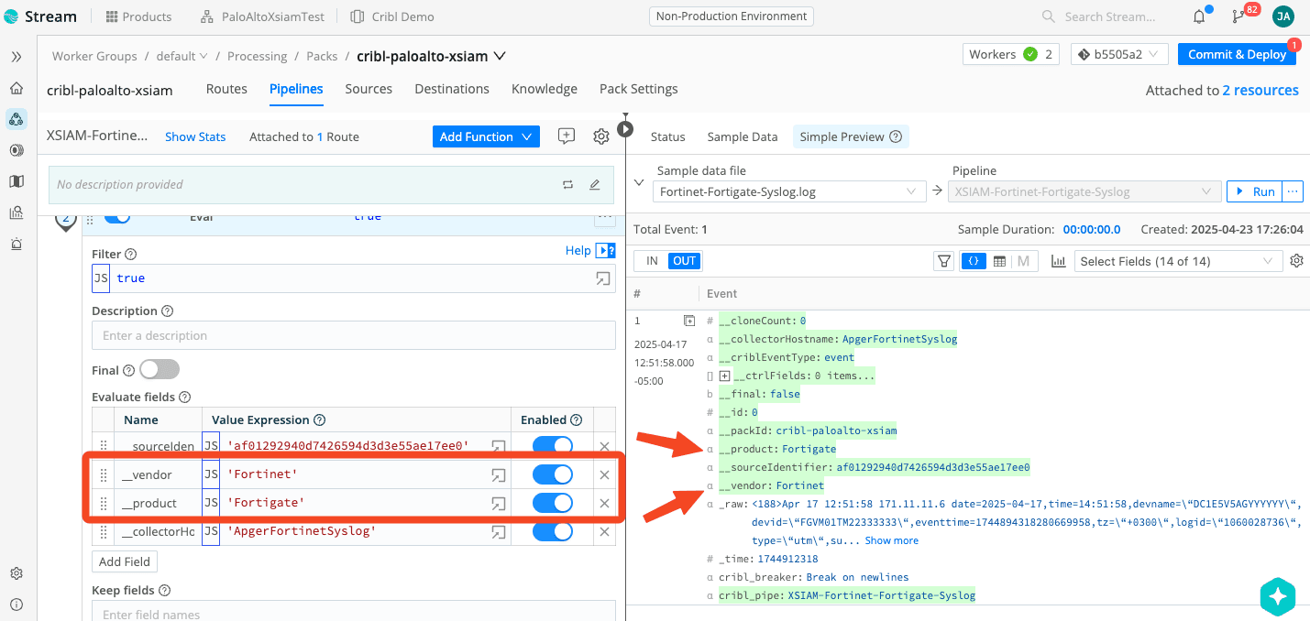Open the Sample data file dropdown
1310x621 pixels.
[787, 191]
